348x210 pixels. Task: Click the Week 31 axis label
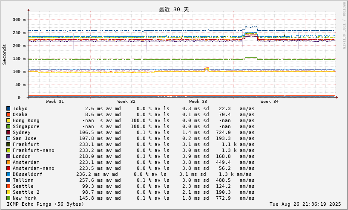coord(55,102)
